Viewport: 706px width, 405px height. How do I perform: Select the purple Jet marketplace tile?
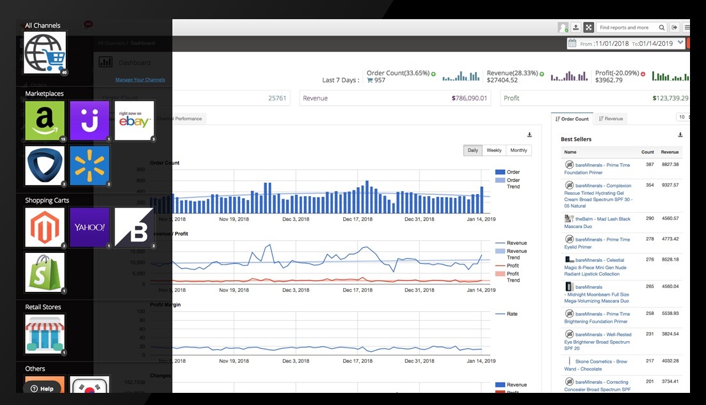[90, 121]
